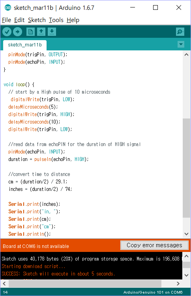Click editor scrollbar up arrow

pyautogui.click(x=186, y=55)
